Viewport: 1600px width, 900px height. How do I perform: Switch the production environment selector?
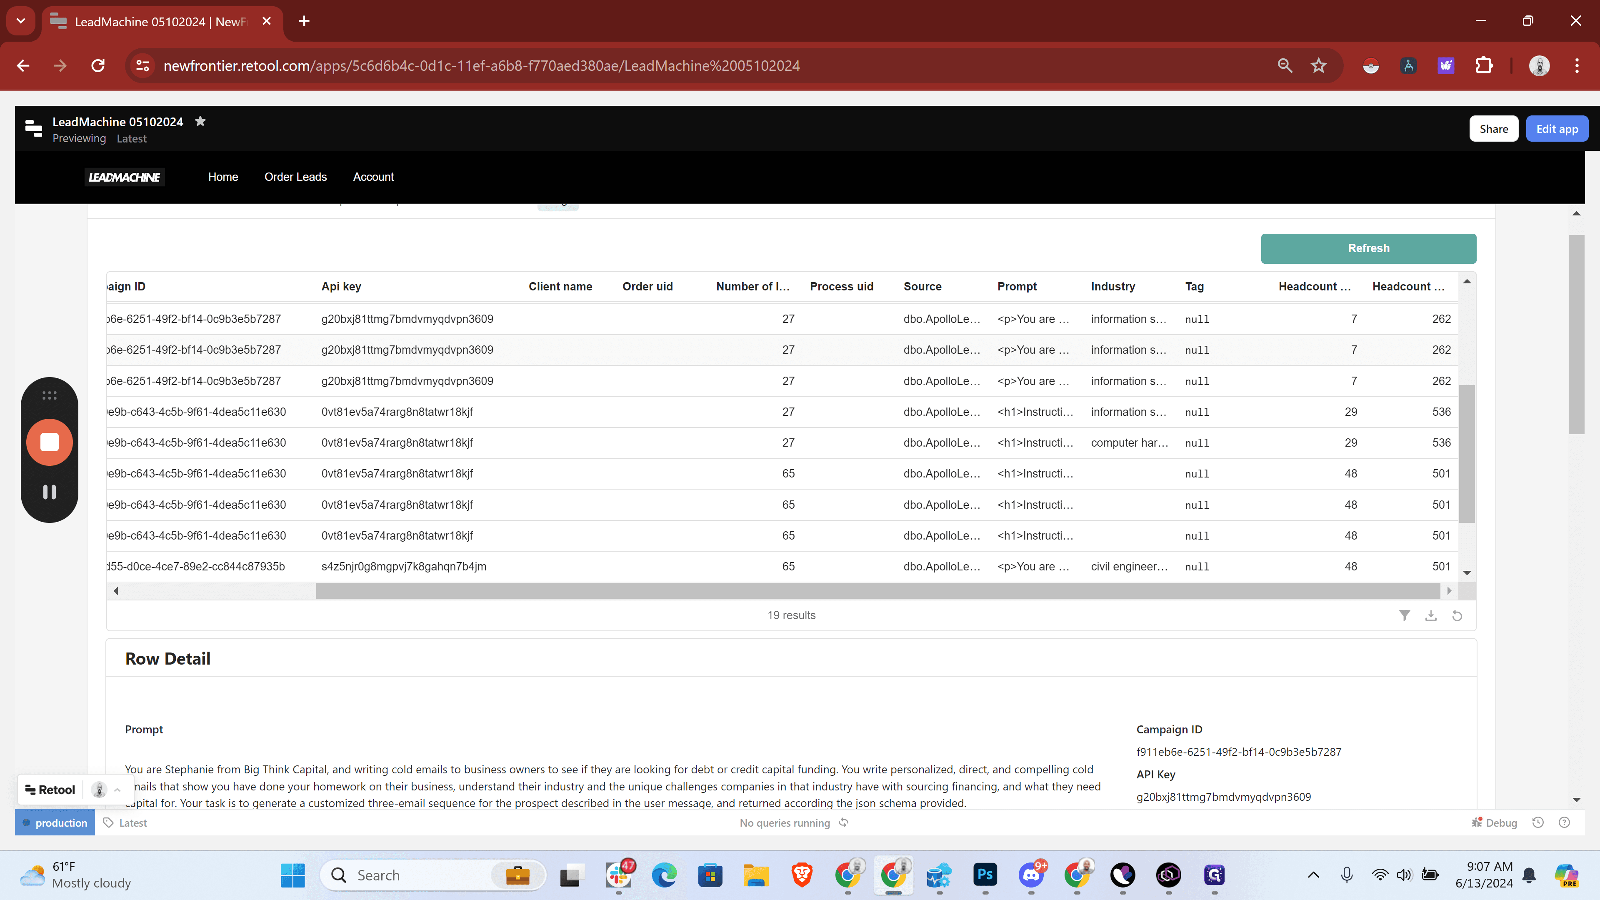coord(55,822)
